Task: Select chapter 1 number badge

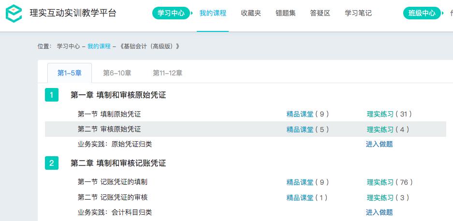Action: point(51,95)
